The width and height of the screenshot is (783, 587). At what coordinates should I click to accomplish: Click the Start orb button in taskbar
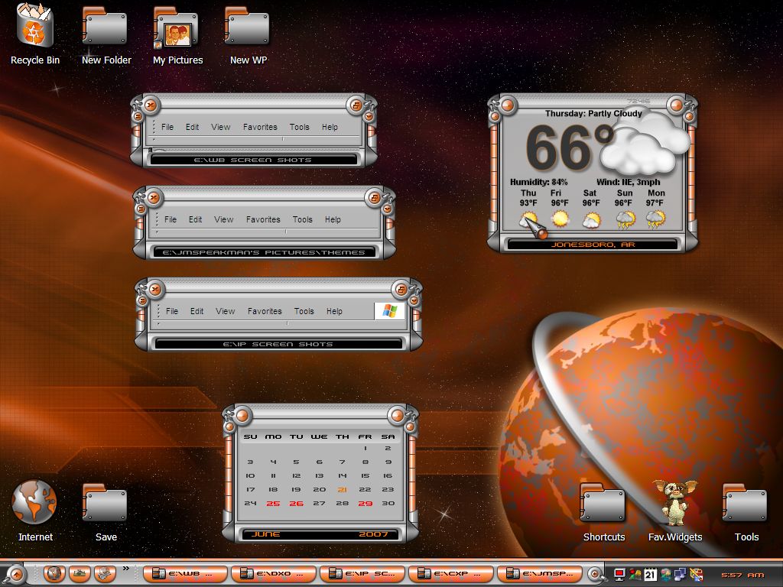coord(16,575)
